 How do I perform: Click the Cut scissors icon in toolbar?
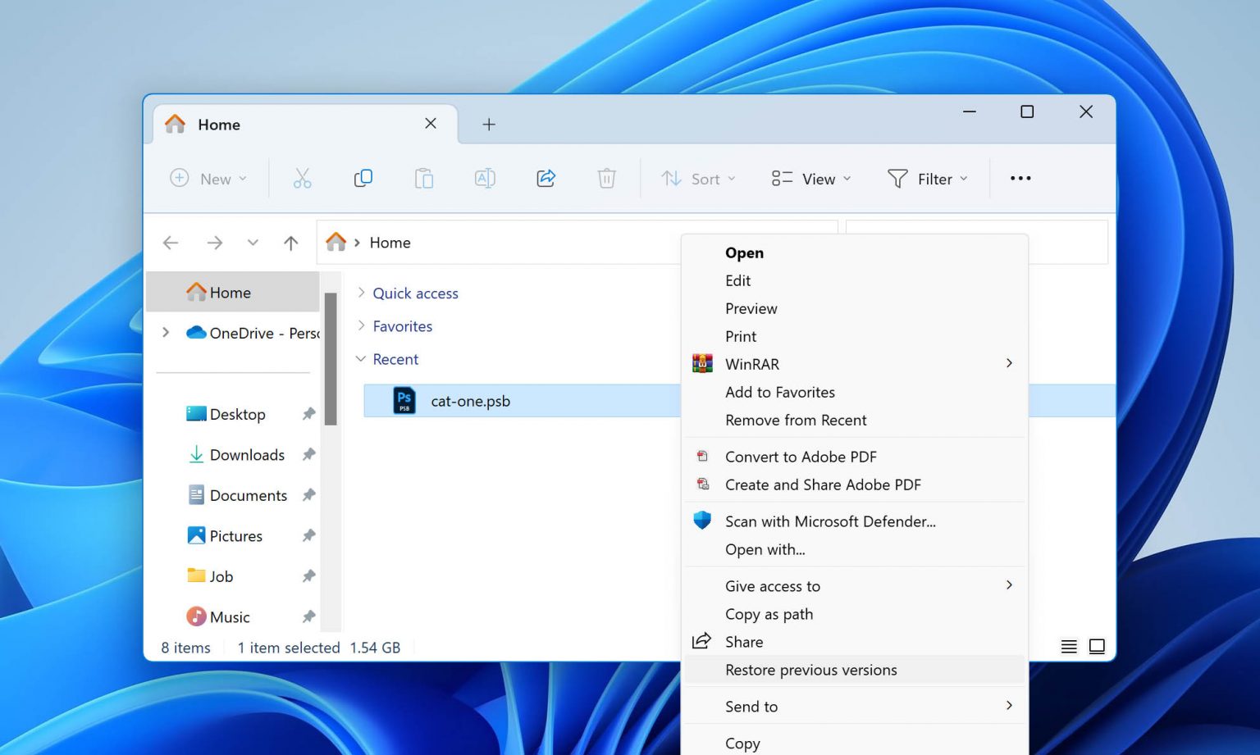[302, 179]
